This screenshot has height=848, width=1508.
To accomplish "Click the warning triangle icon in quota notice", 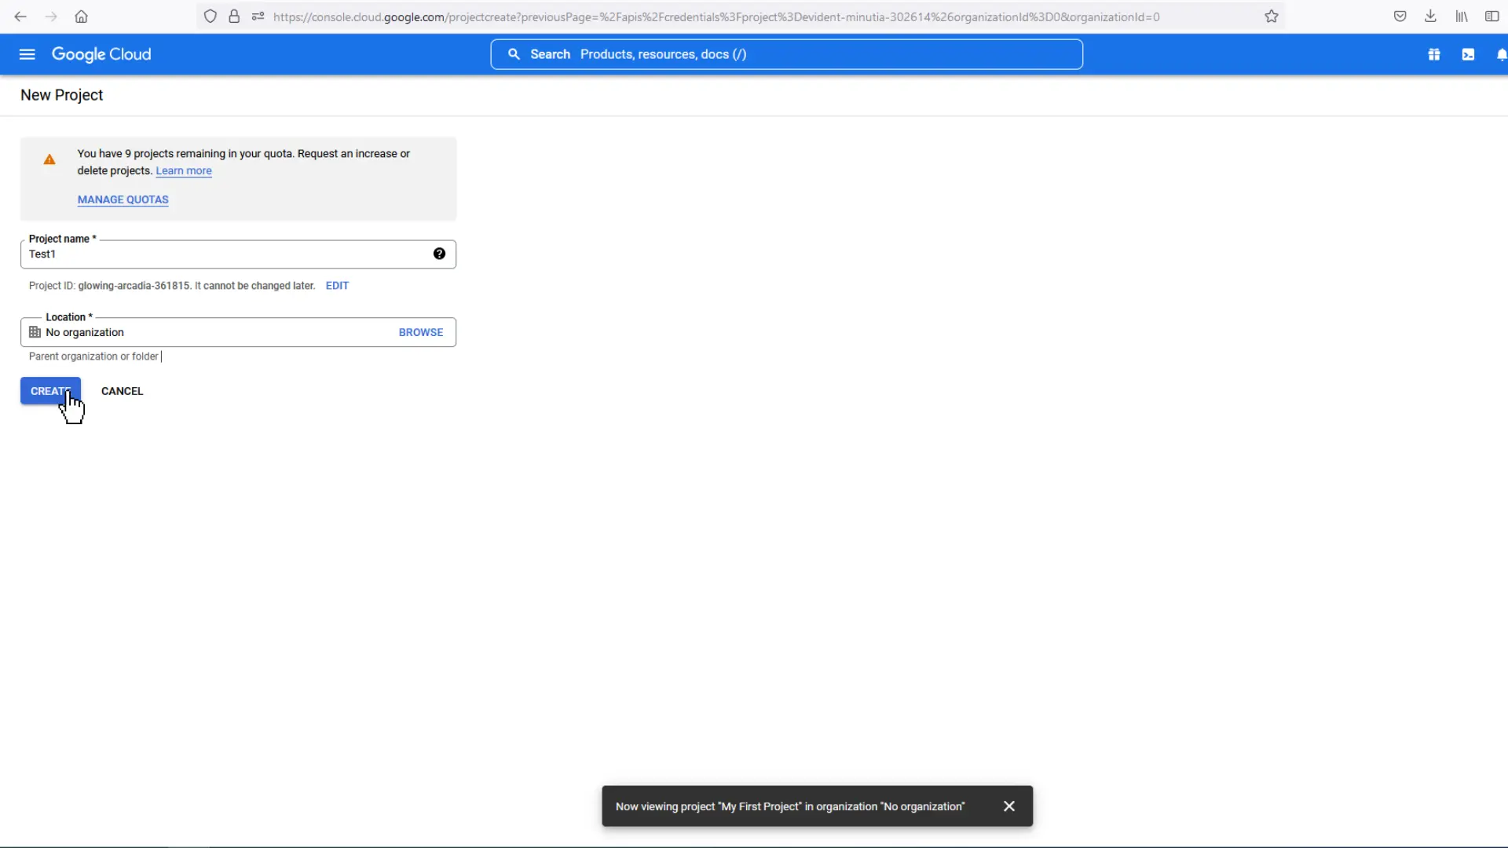I will tap(49, 159).
